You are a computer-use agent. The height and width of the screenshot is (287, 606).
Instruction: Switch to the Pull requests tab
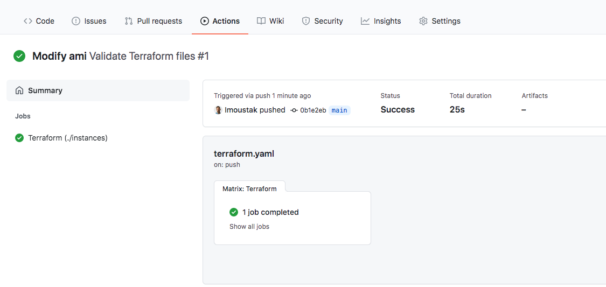tap(154, 21)
